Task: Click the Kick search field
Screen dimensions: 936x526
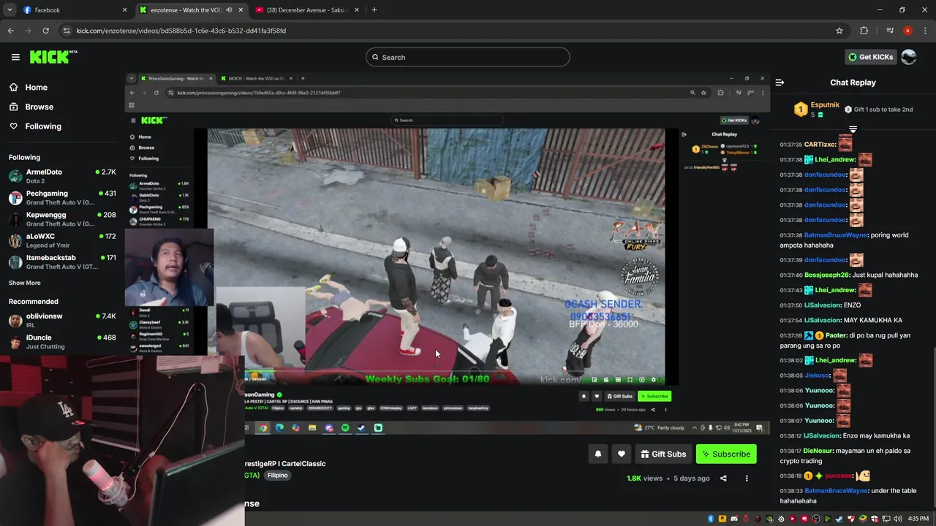Action: click(468, 57)
